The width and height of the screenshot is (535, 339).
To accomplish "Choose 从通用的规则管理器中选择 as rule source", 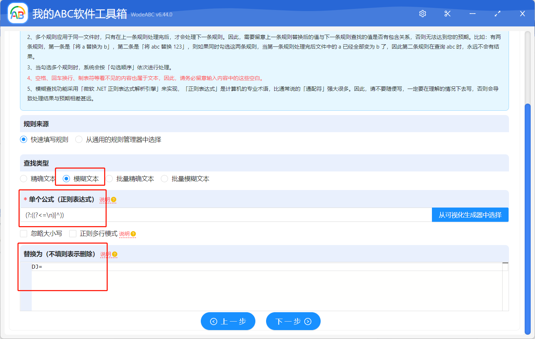I will [x=78, y=139].
